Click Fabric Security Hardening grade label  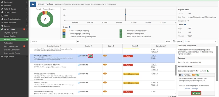[79, 31]
